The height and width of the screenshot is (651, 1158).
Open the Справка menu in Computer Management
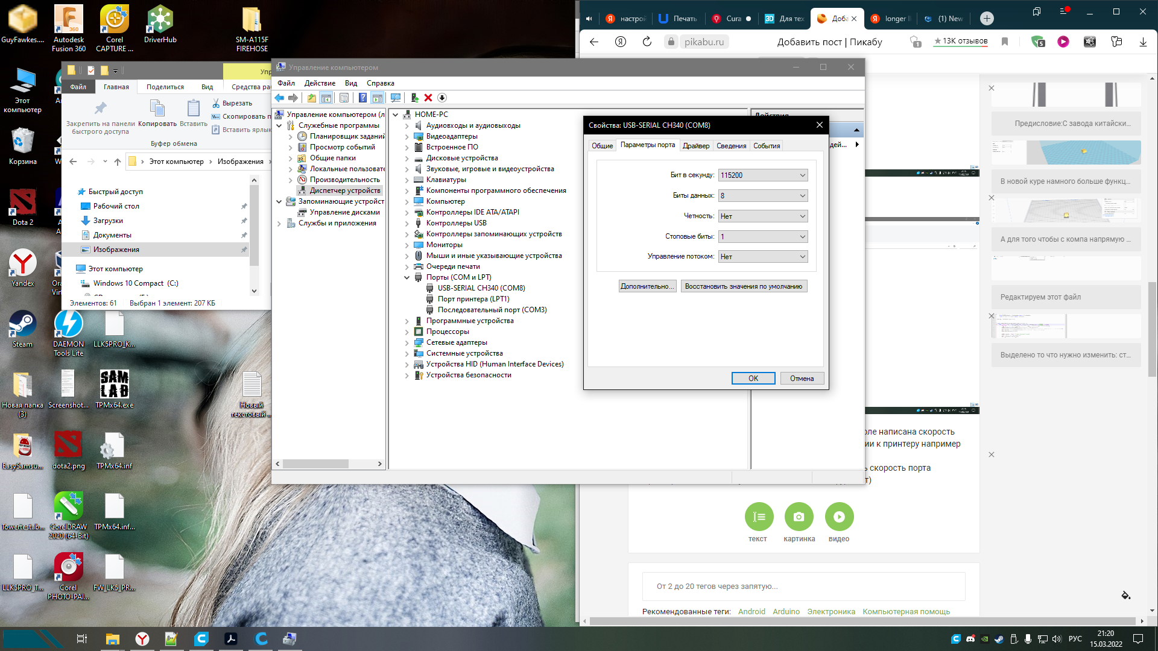tap(380, 83)
